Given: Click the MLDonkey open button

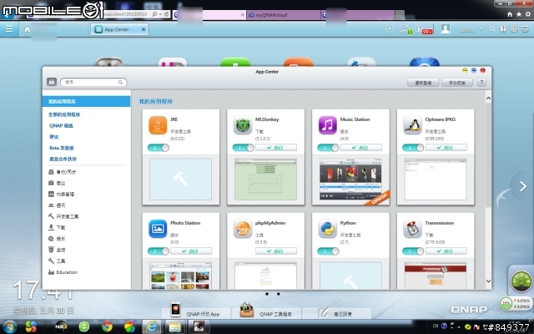Looking at the screenshot, I should (x=276, y=148).
